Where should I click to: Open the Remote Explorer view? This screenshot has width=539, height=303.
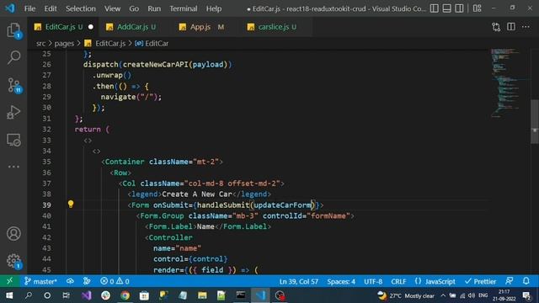13,140
